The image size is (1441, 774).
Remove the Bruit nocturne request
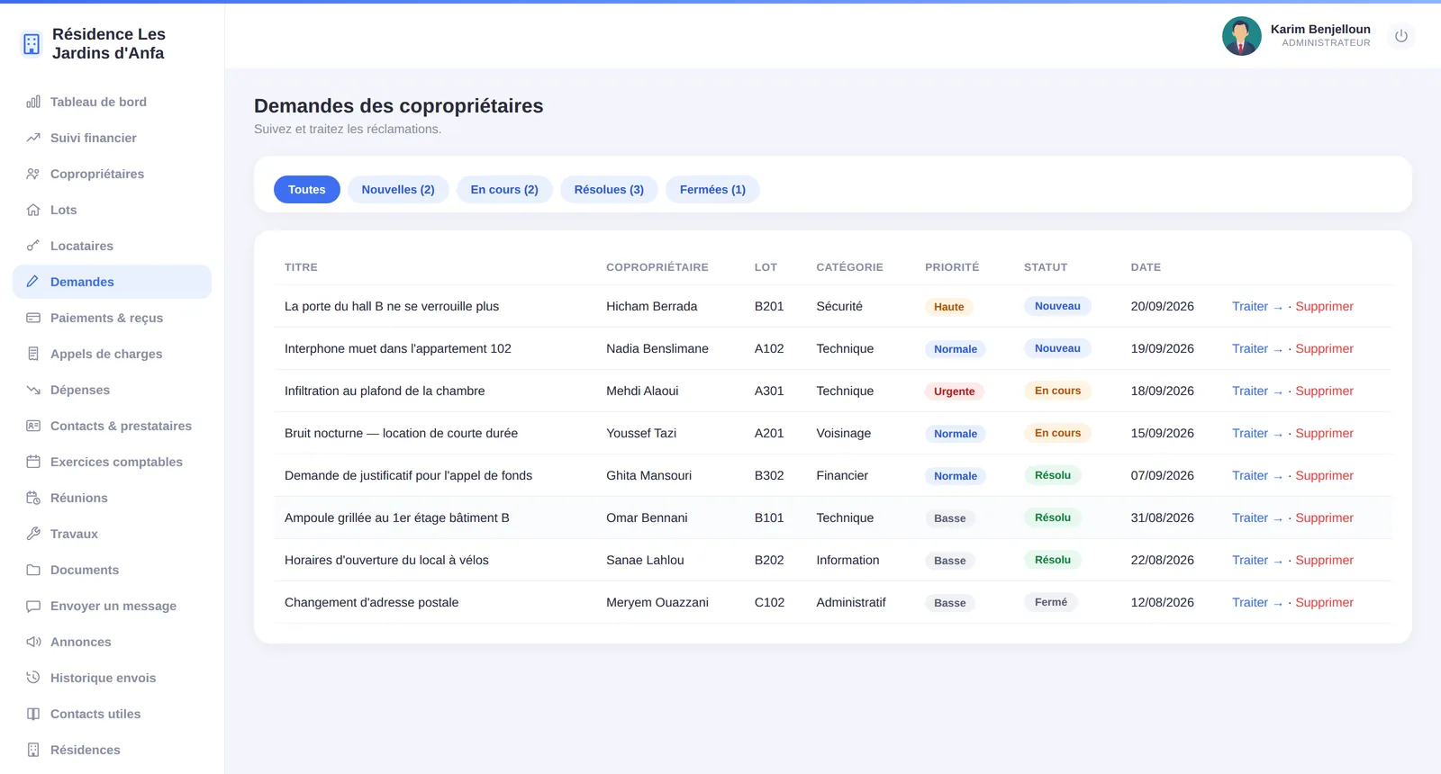(x=1324, y=433)
